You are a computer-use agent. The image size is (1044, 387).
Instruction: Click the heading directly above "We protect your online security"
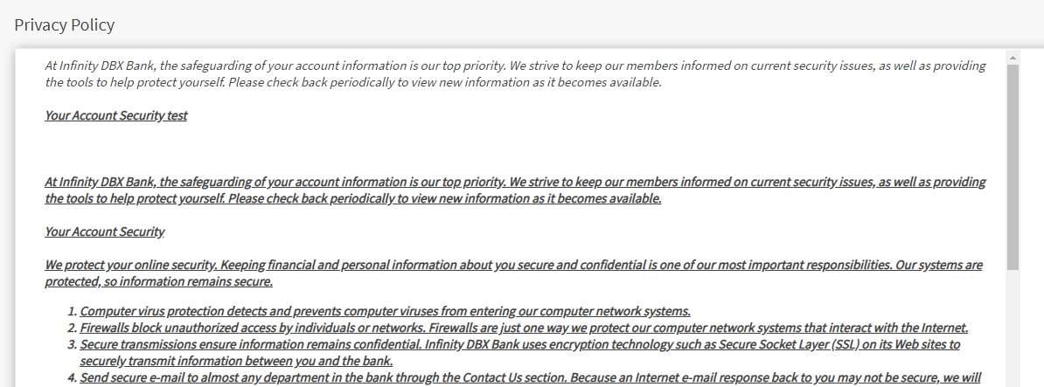pos(105,232)
